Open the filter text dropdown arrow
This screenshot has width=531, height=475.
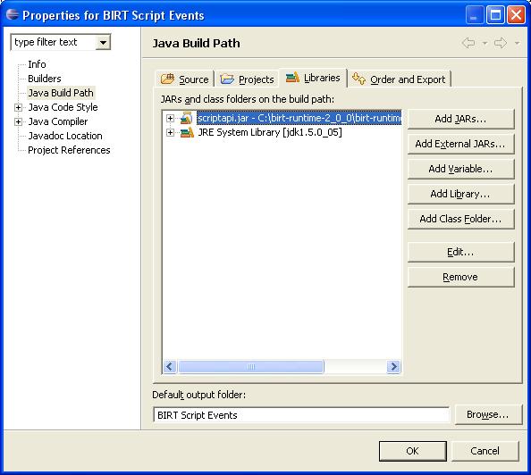click(103, 43)
